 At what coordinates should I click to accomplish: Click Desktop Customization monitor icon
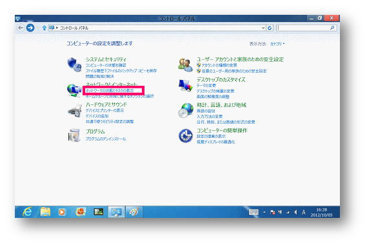tap(185, 86)
